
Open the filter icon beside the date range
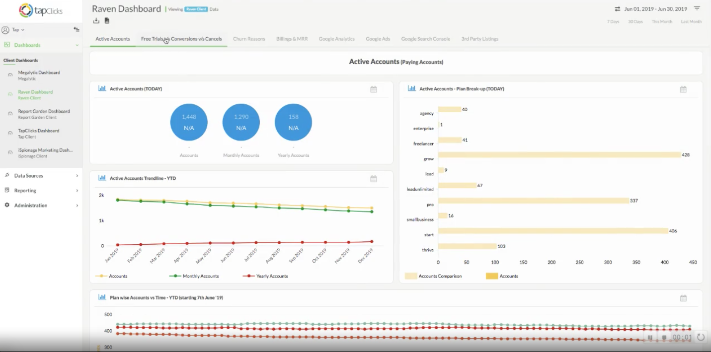(x=697, y=9)
